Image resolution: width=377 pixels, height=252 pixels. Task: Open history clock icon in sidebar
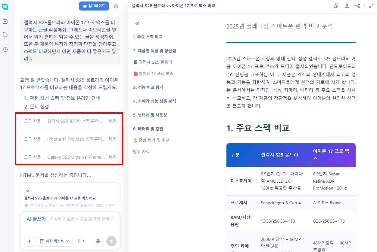pos(5,50)
